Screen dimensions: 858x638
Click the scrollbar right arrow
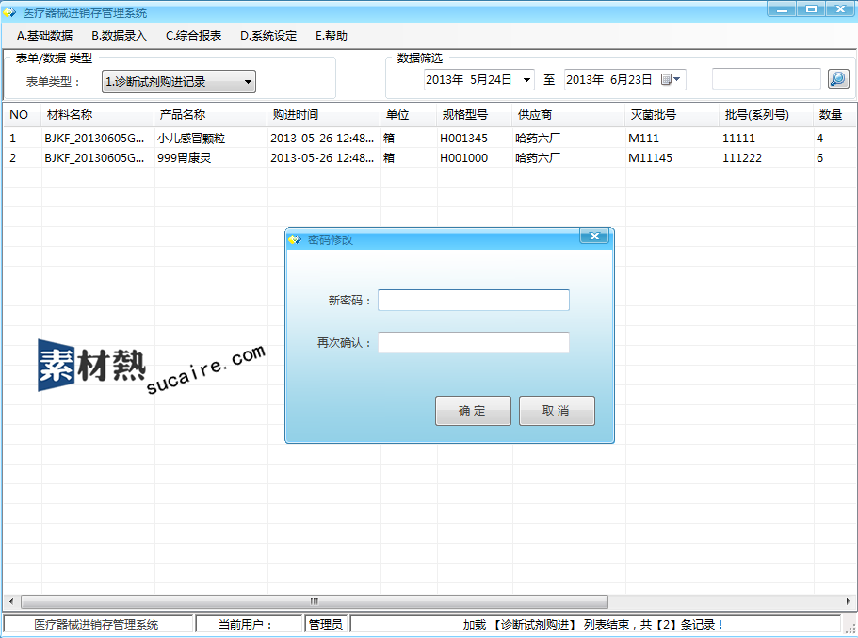848,601
